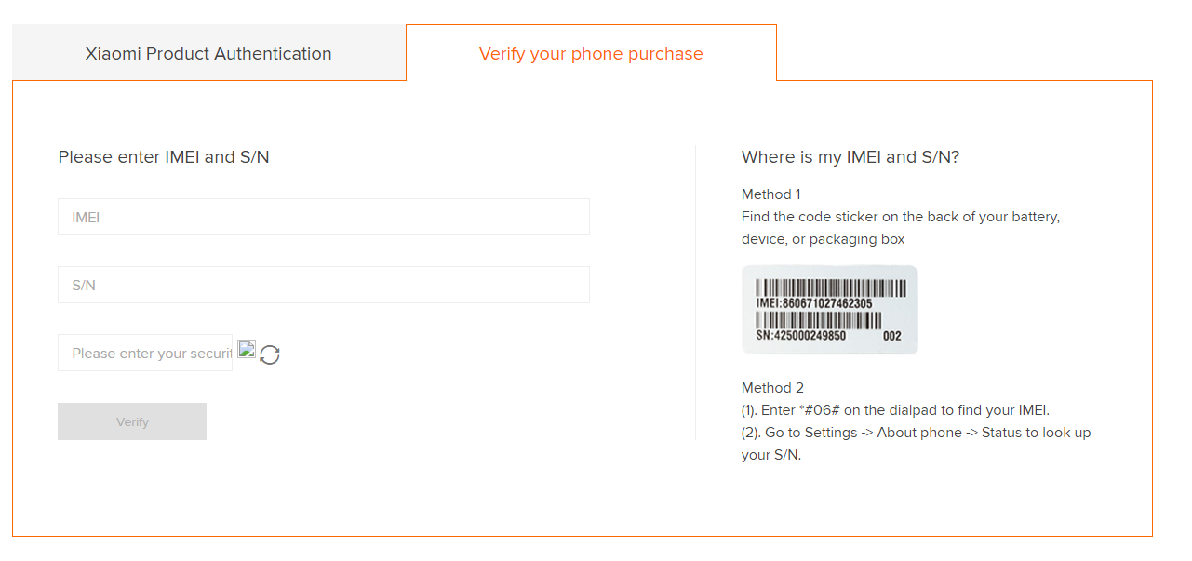Click the SN number on the sticker
The image size is (1192, 561).
(800, 336)
